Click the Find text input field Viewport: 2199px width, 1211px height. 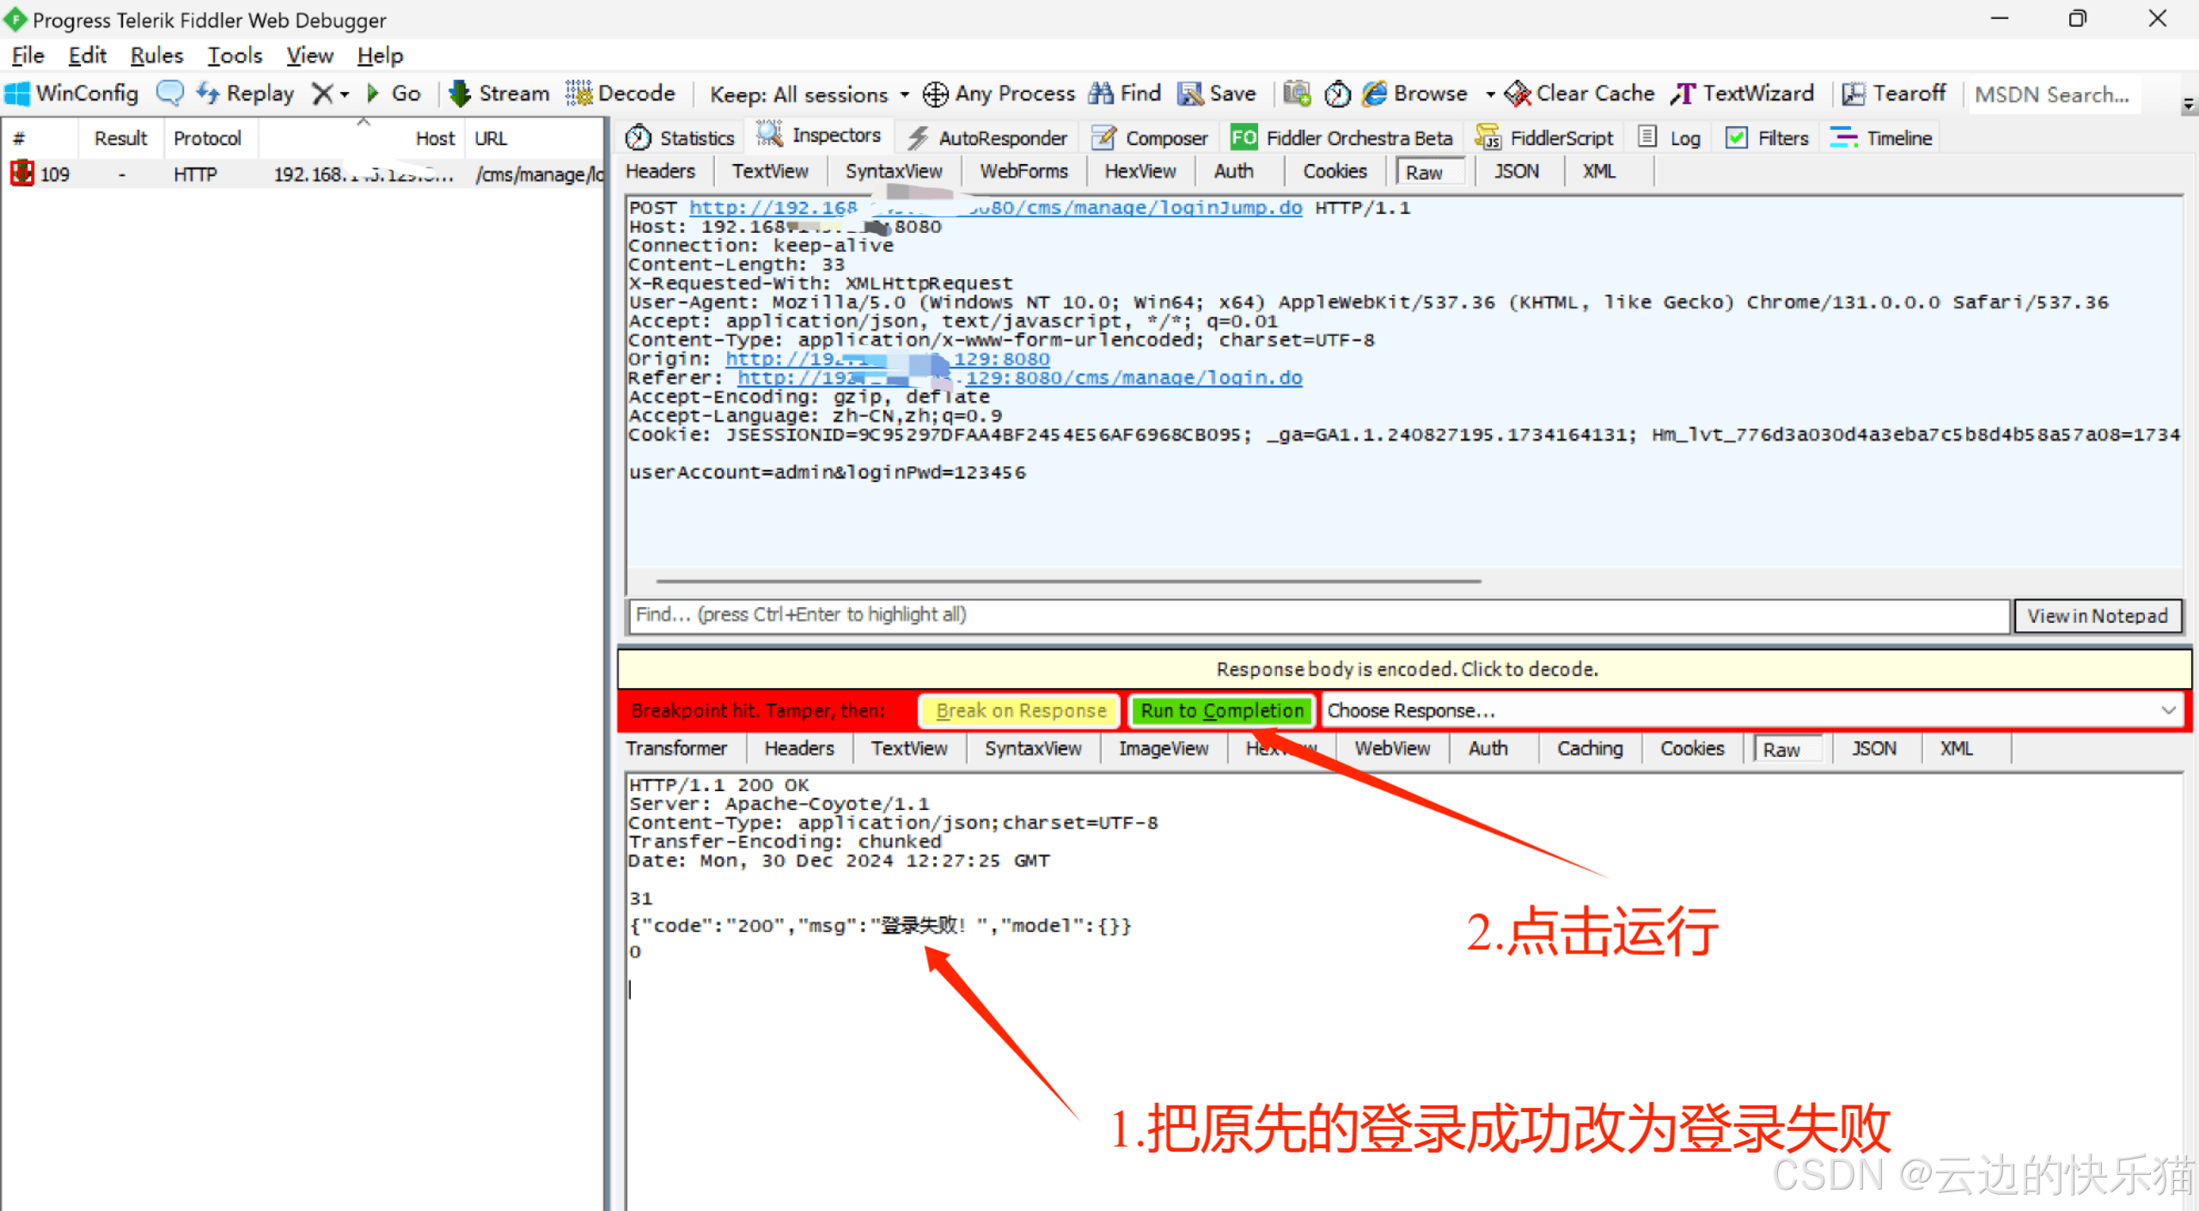pyautogui.click(x=1318, y=615)
